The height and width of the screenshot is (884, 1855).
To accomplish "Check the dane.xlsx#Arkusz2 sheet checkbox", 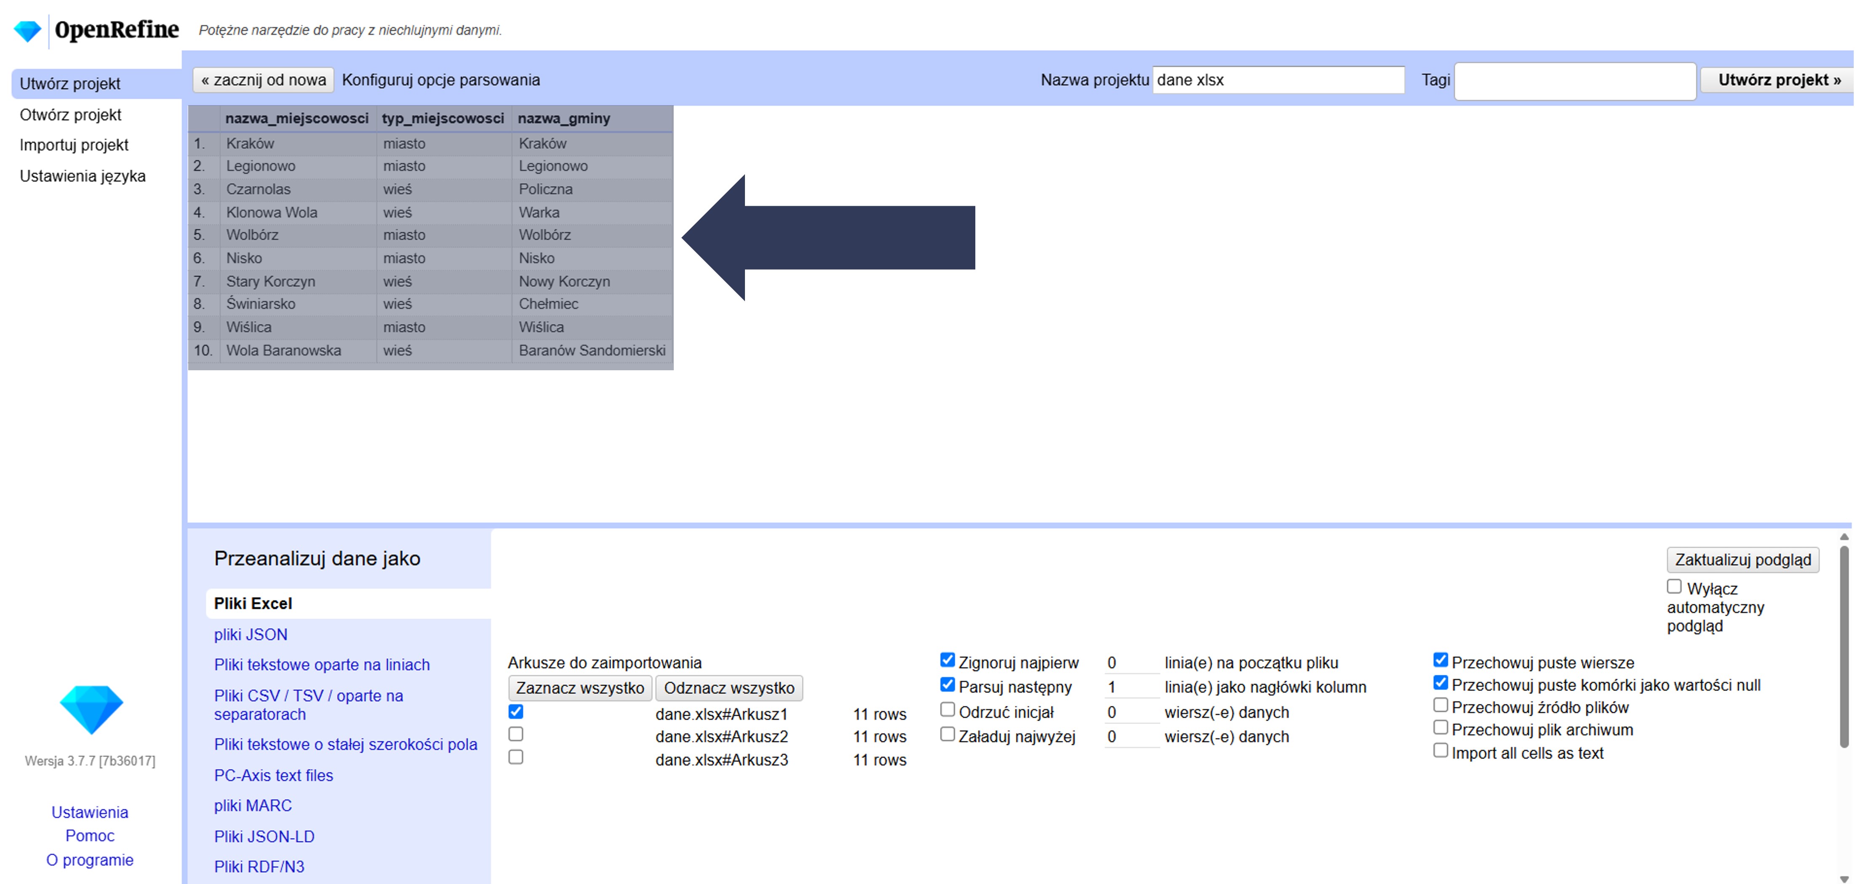I will (515, 734).
